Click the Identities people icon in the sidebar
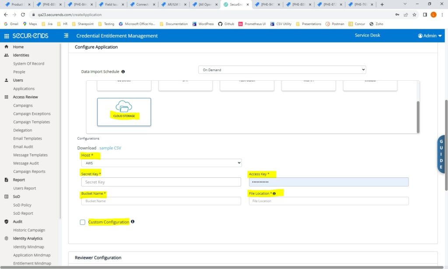The image size is (448, 269). (6, 55)
